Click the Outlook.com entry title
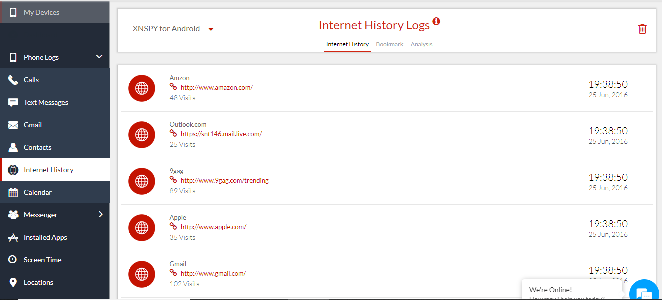This screenshot has height=300, width=662. tap(188, 124)
